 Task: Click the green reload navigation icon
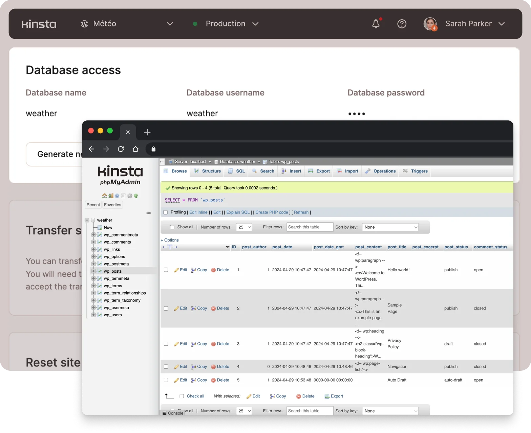tap(136, 196)
